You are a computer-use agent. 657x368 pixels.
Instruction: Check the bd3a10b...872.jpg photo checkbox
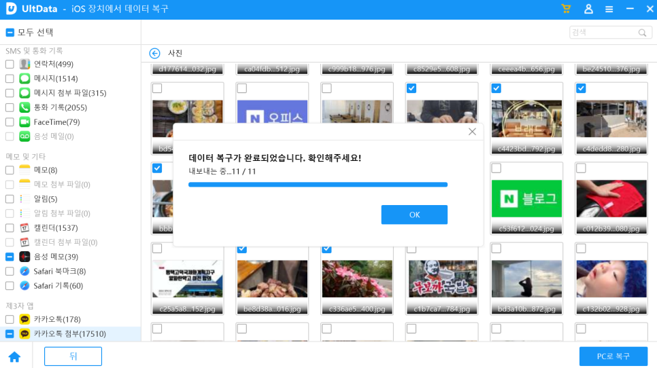[x=496, y=249]
